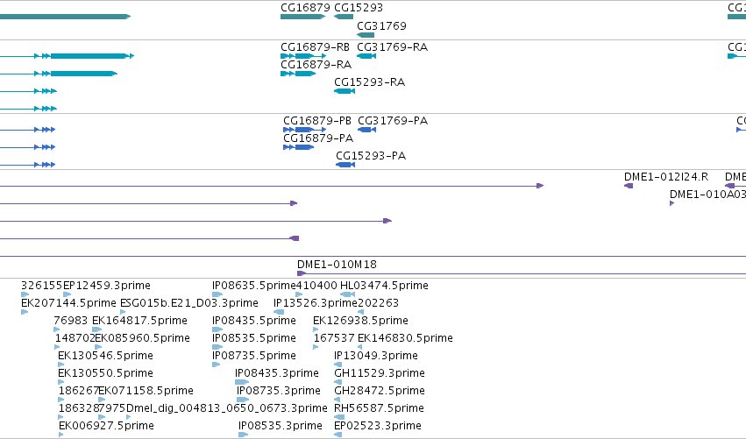Select insertion 167537
Viewport: 746px width, 439px height.
[316, 347]
